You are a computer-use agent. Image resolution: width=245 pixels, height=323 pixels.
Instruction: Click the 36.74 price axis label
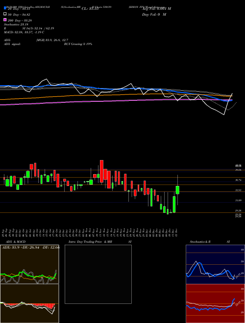238,180
